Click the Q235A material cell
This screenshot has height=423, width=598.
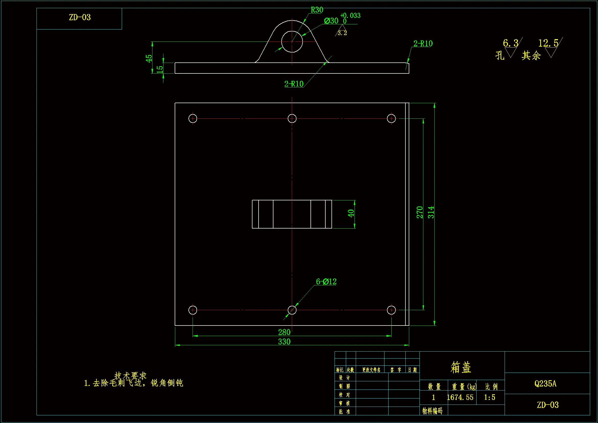coord(545,383)
